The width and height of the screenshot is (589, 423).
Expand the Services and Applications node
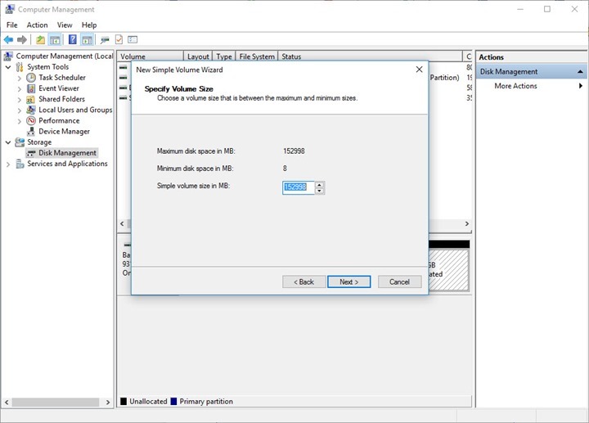click(x=9, y=164)
